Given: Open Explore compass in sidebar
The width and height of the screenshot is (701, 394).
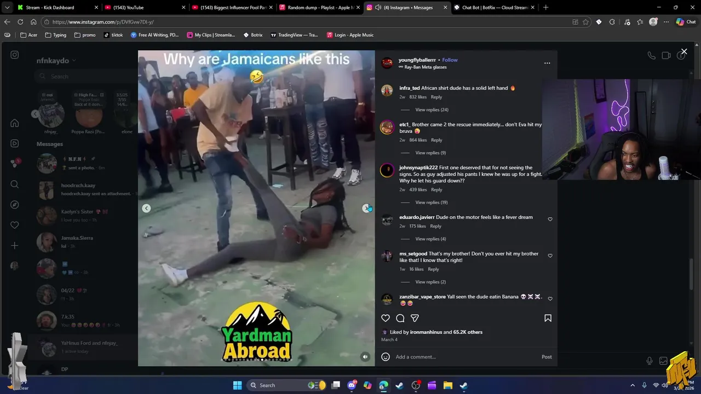Looking at the screenshot, I should (x=15, y=205).
